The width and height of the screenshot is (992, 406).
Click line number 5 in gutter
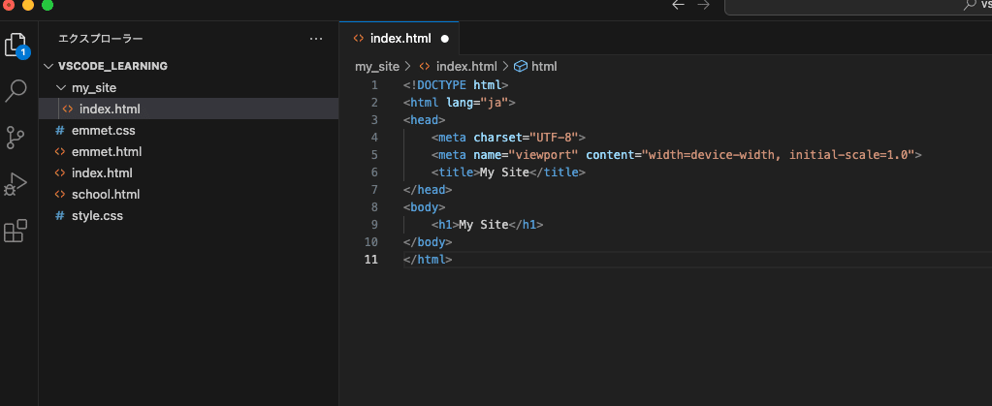tap(374, 154)
